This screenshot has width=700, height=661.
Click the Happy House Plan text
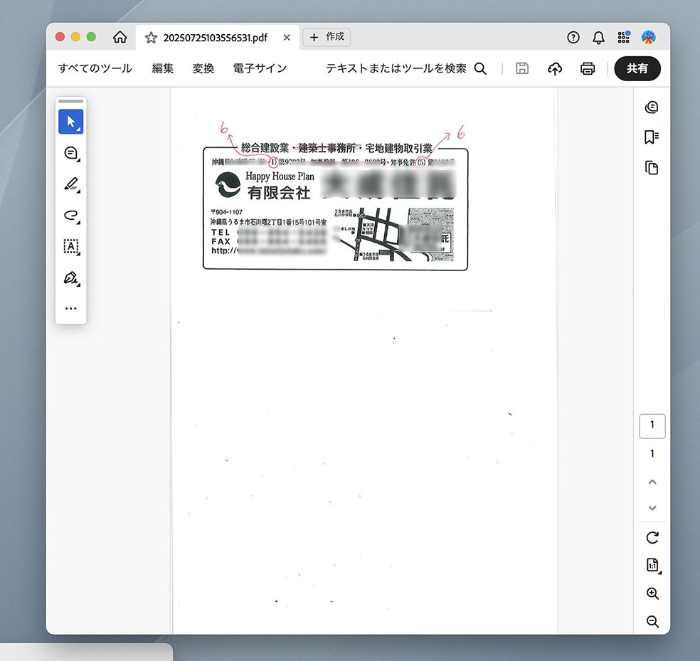click(x=280, y=176)
